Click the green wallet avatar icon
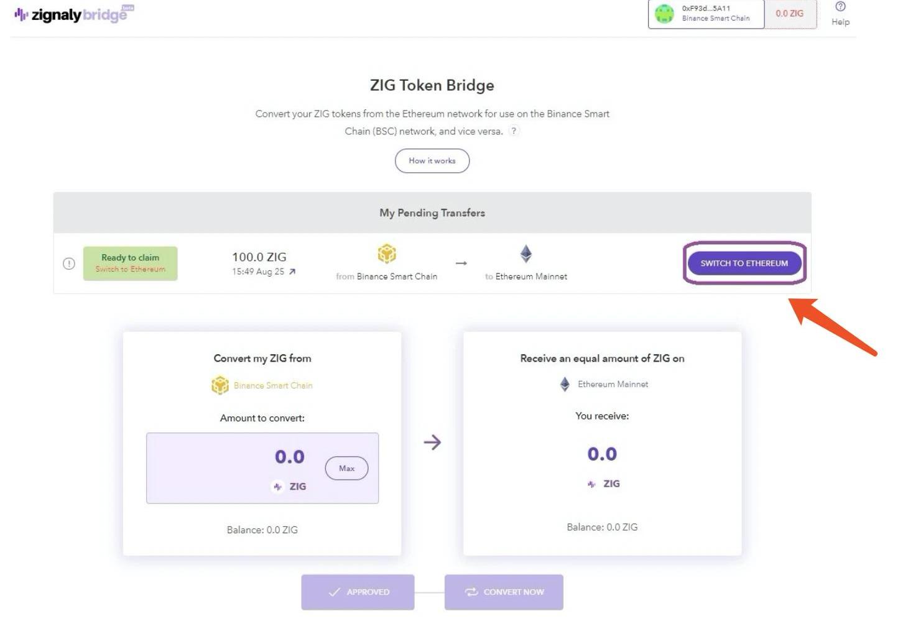898x619 pixels. coord(664,14)
